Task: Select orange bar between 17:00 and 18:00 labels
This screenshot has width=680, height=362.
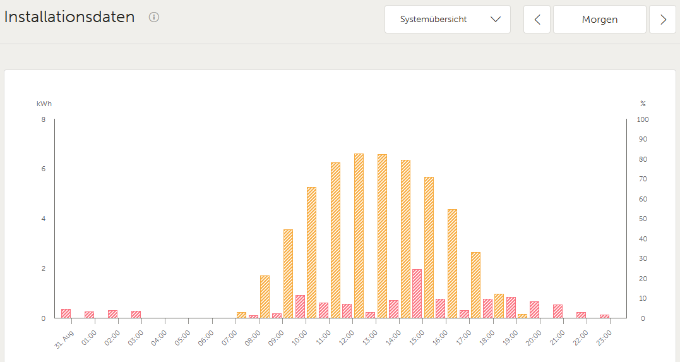Action: pos(475,285)
